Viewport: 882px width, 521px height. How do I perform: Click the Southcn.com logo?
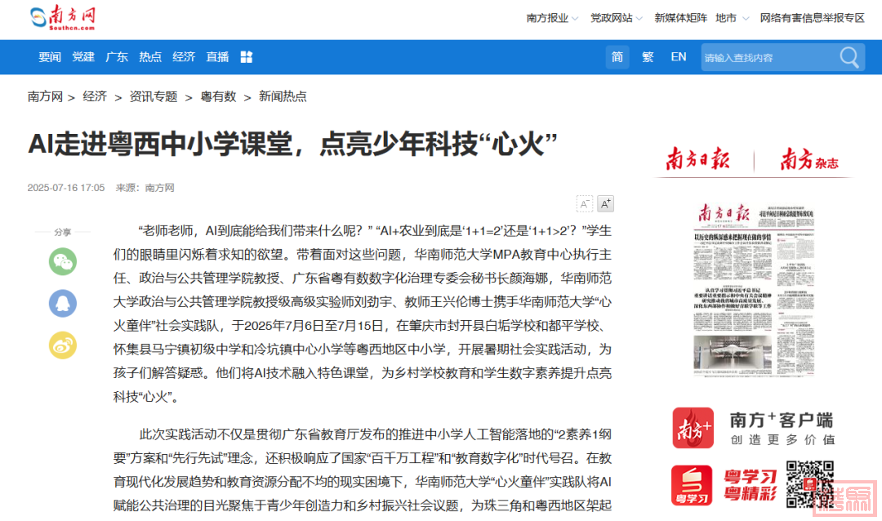[x=63, y=18]
